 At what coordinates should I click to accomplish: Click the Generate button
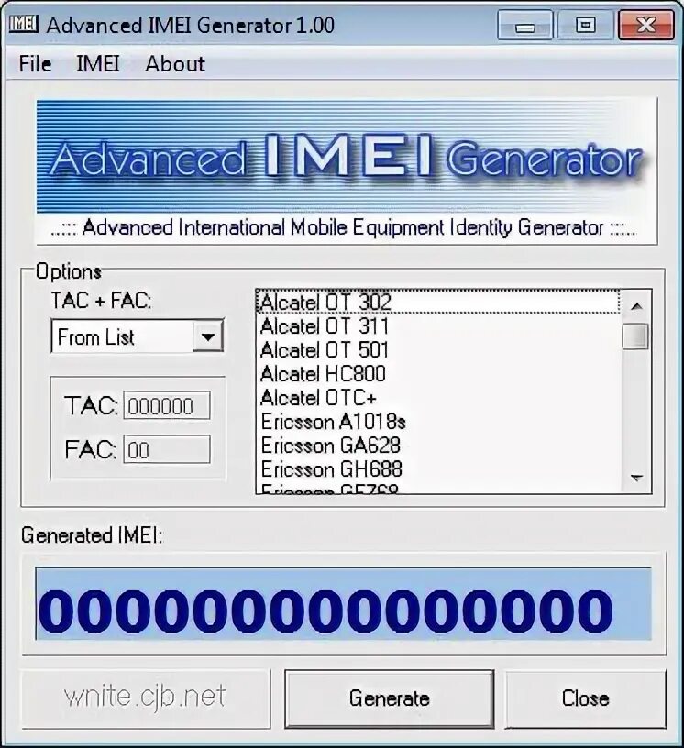tap(390, 698)
